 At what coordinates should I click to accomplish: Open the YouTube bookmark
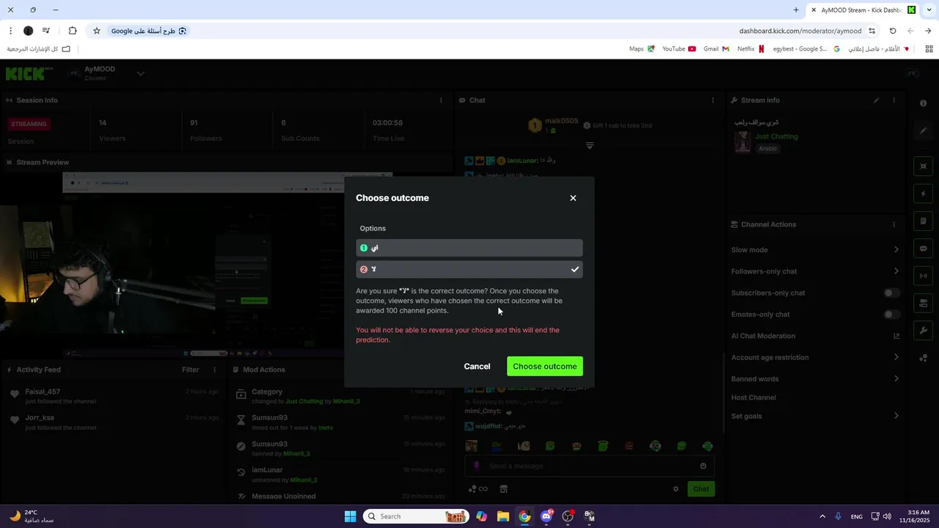point(679,49)
